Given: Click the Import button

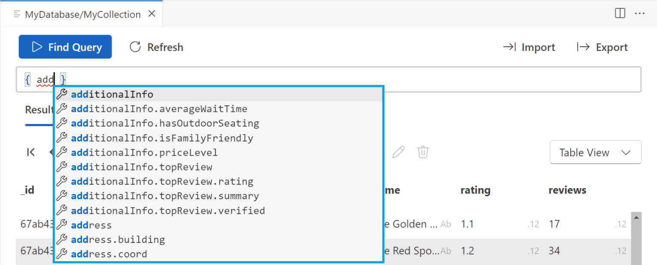Looking at the screenshot, I should tap(529, 47).
